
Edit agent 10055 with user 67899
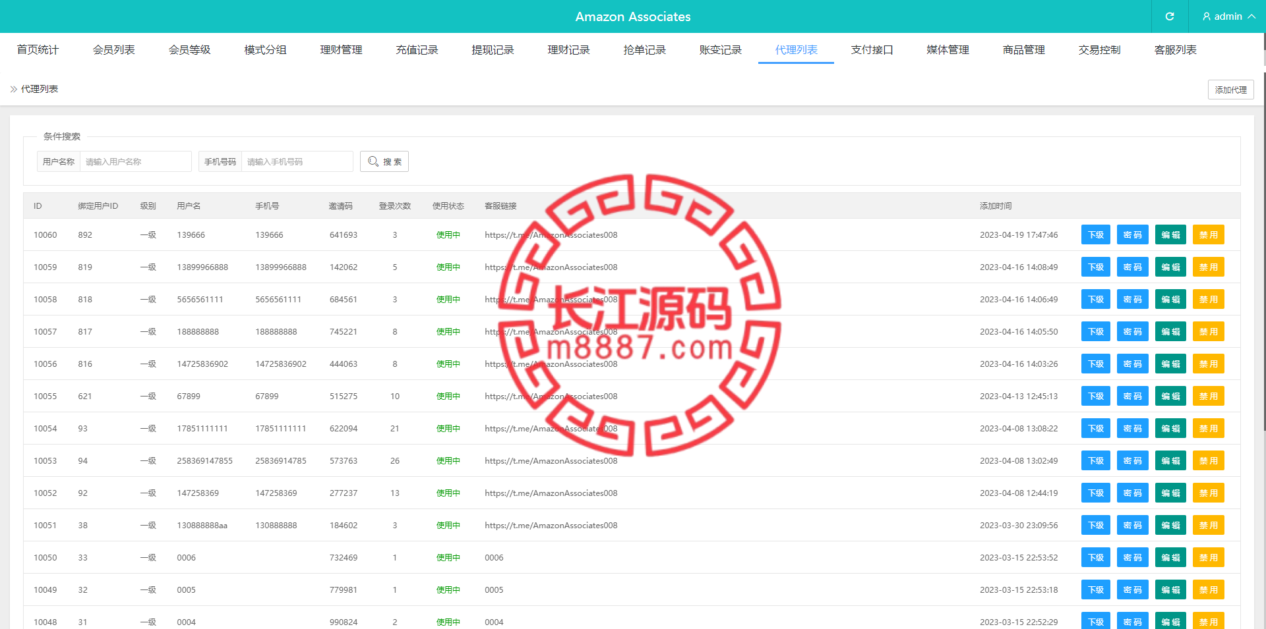pyautogui.click(x=1170, y=396)
